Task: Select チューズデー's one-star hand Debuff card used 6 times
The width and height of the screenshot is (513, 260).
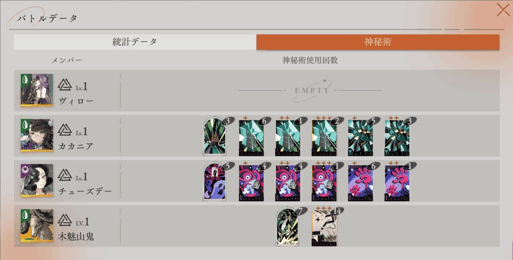Action: tap(361, 181)
